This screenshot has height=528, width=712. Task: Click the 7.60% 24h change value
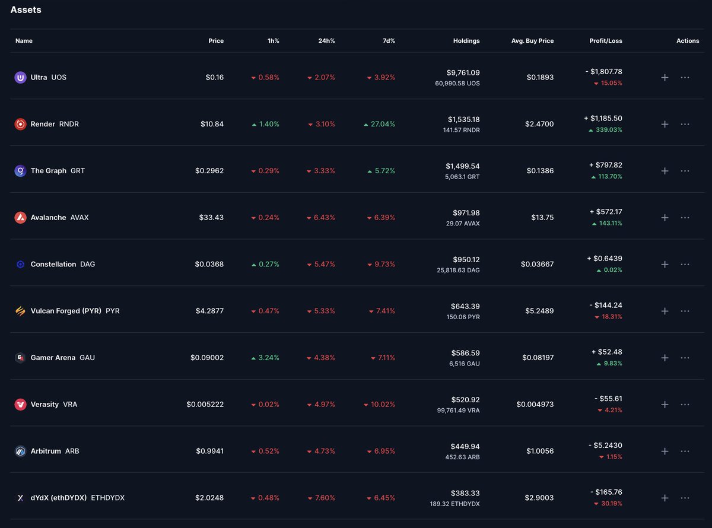(x=325, y=498)
